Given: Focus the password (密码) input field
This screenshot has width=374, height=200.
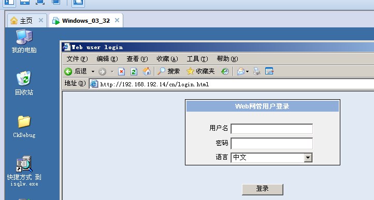Looking at the screenshot, I should click(x=271, y=144).
